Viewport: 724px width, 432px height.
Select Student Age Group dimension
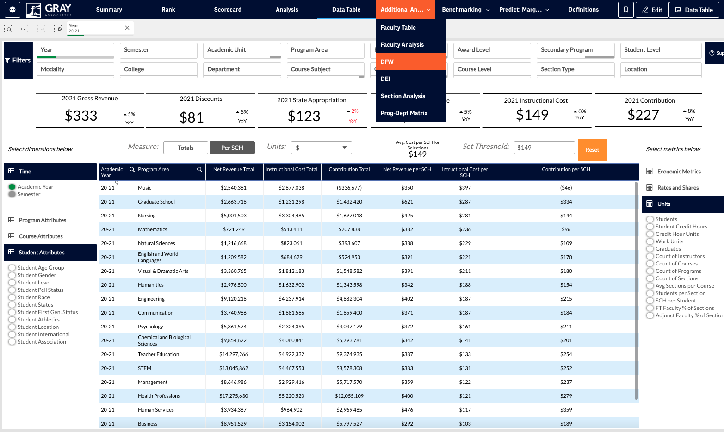pos(12,268)
